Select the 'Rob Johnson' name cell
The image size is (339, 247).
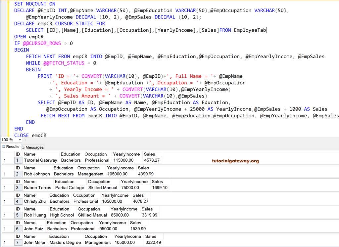[x=37, y=174]
